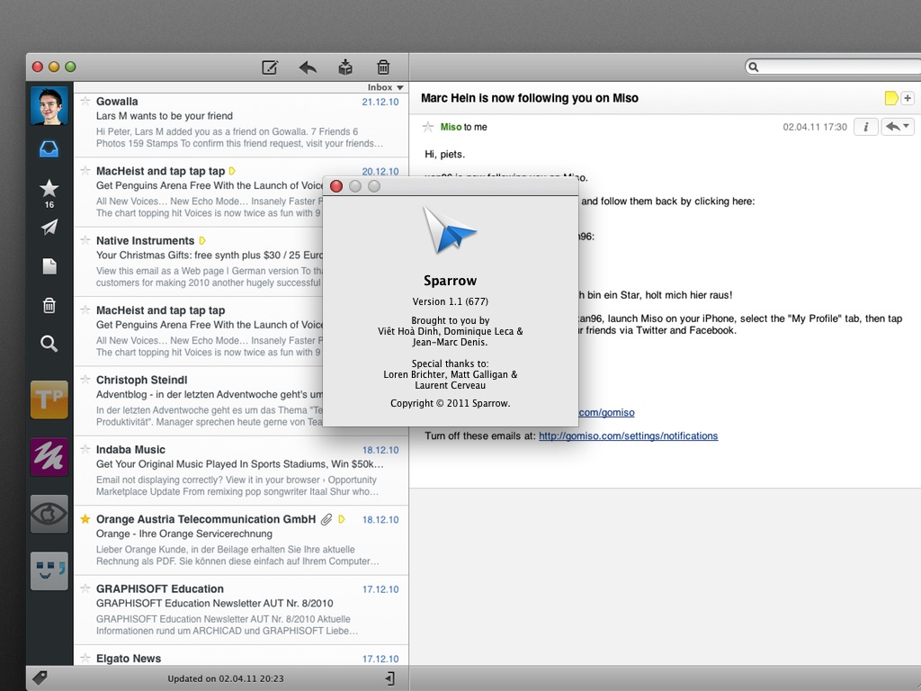
Task: Click the "Updated on 02.04.11 20:23" status
Action: [x=226, y=678]
